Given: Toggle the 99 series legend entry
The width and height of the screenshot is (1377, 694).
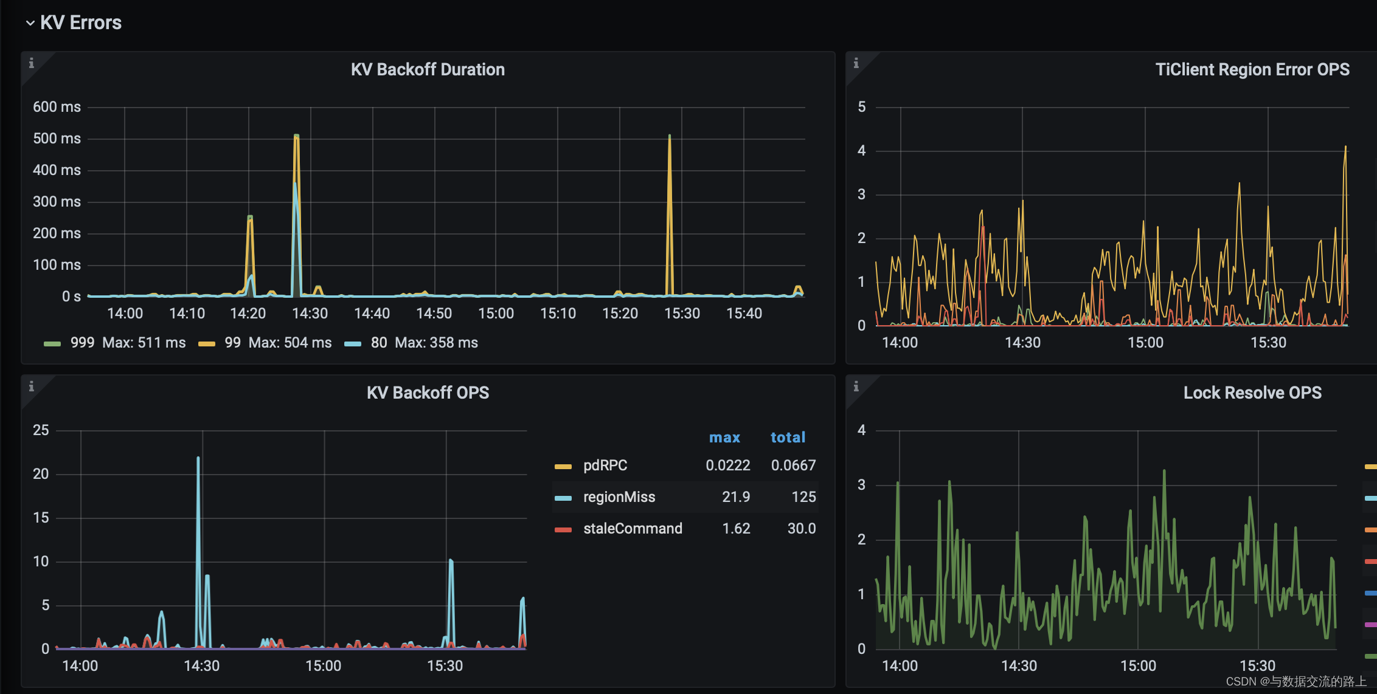Looking at the screenshot, I should (x=232, y=343).
